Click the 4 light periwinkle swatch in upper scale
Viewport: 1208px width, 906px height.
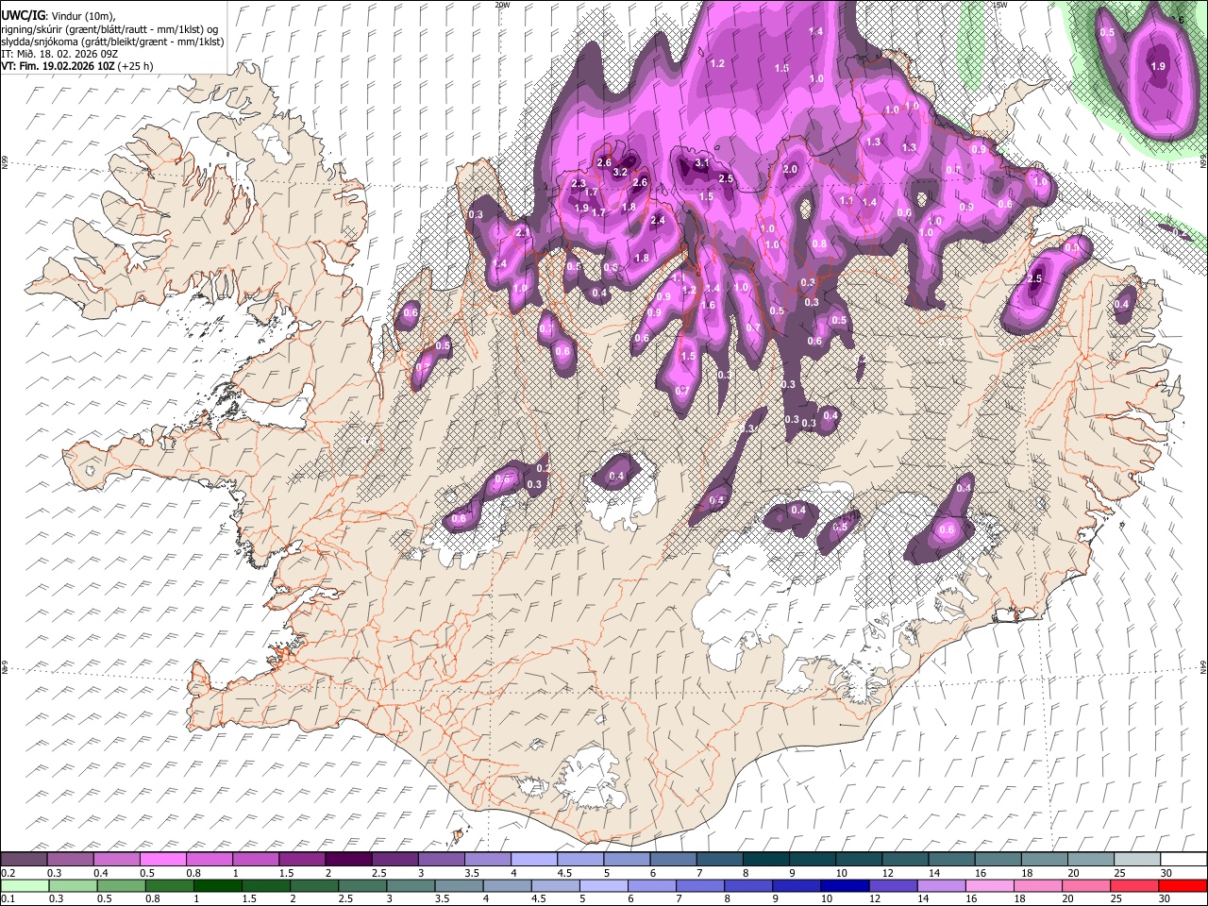click(x=533, y=860)
